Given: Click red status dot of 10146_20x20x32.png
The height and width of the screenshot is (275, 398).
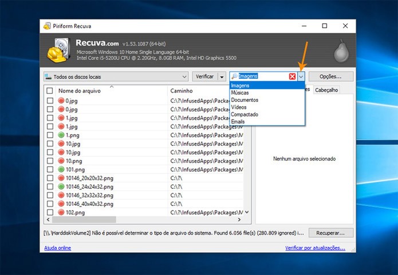Looking at the screenshot, I should coord(61,178).
